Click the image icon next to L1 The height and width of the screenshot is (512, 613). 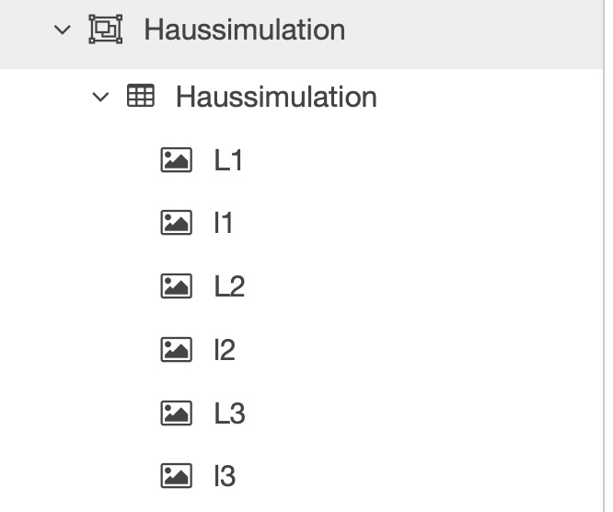(x=176, y=160)
